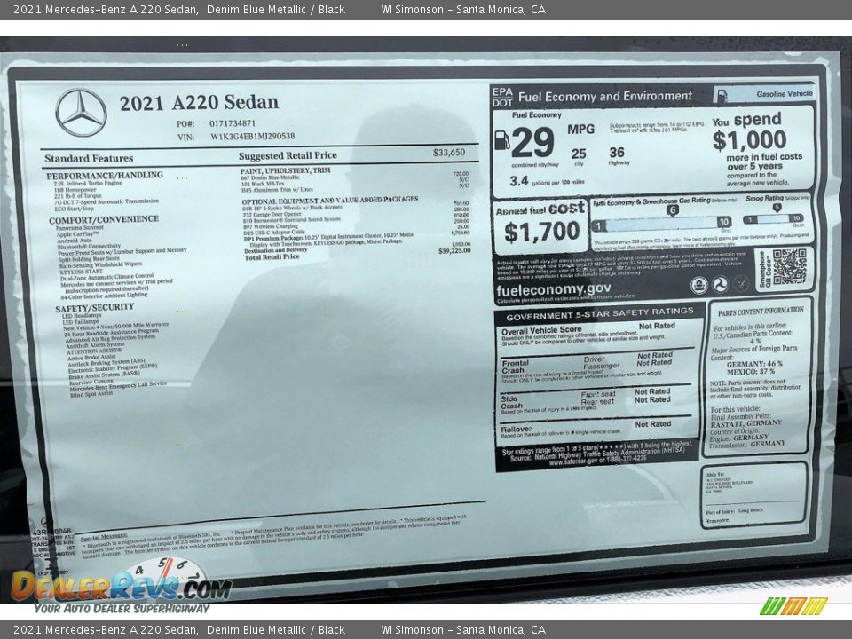Click the EPA/DOT badge in the fuel header

pyautogui.click(x=502, y=98)
